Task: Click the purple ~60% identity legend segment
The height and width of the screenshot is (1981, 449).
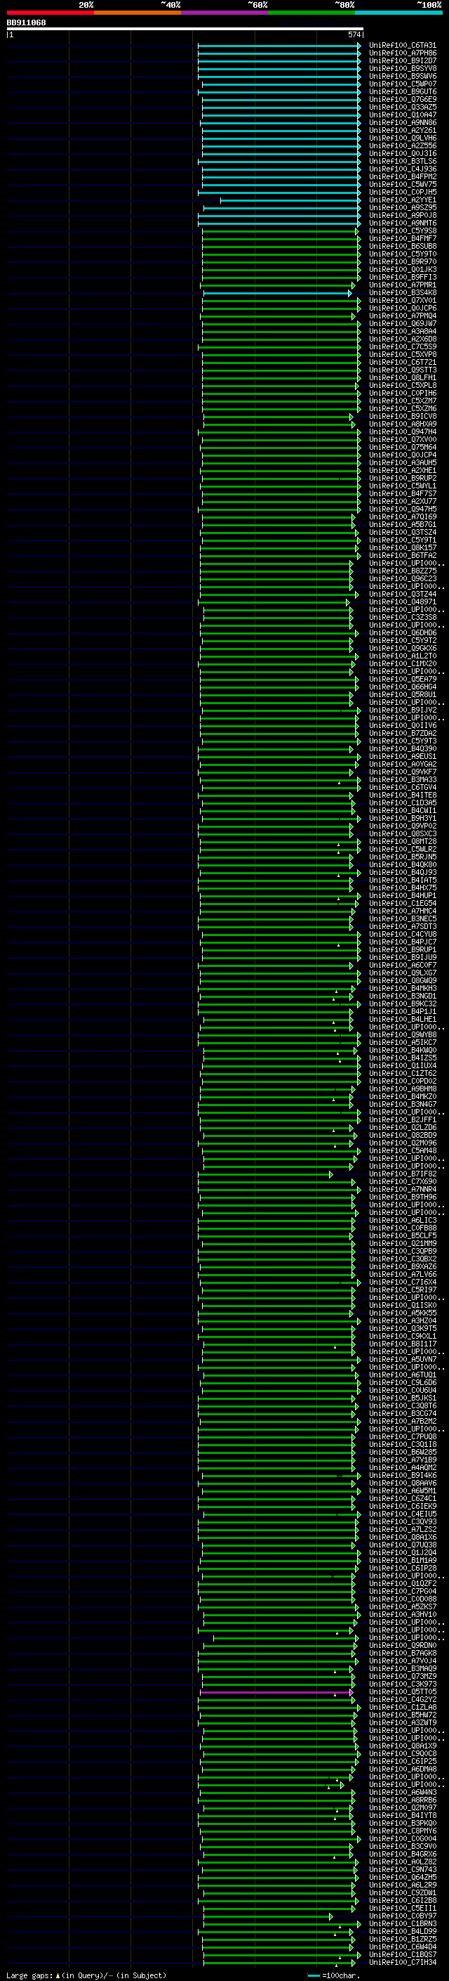Action: [225, 13]
